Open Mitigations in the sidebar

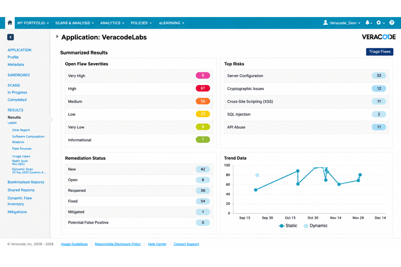point(17,212)
